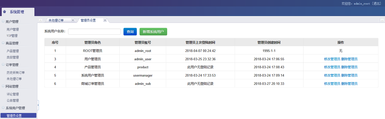Screen dimensions: 385x119
Task: Open 类目管理 in the sidebar
Action: pos(13,57)
